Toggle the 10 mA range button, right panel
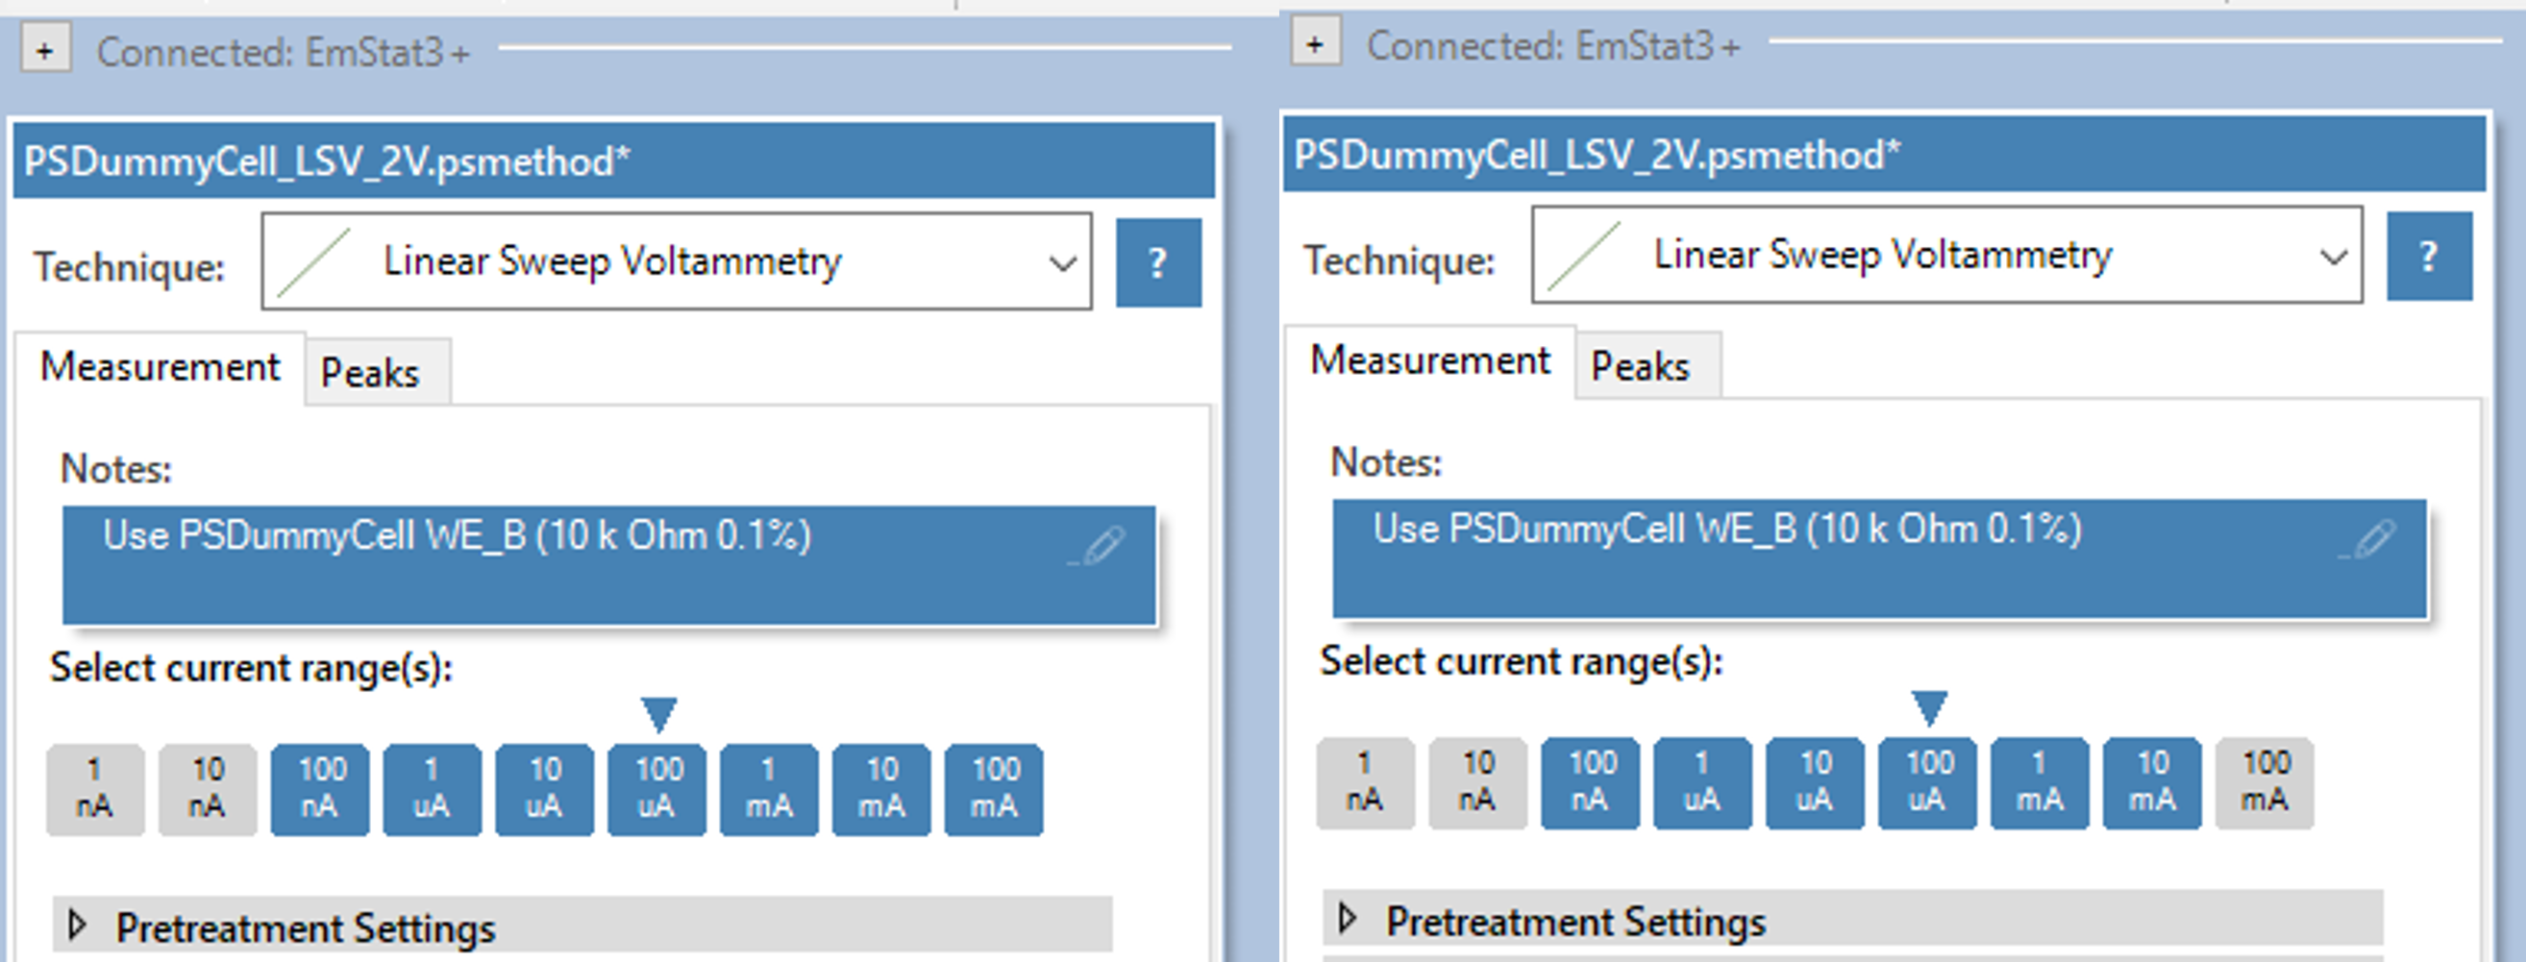This screenshot has width=2526, height=962. point(2151,782)
